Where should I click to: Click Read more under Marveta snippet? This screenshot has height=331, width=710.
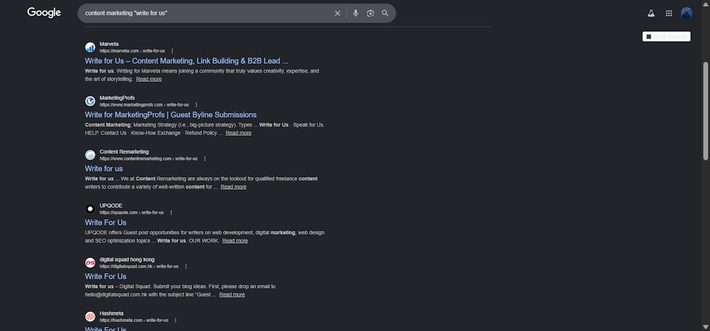point(148,79)
